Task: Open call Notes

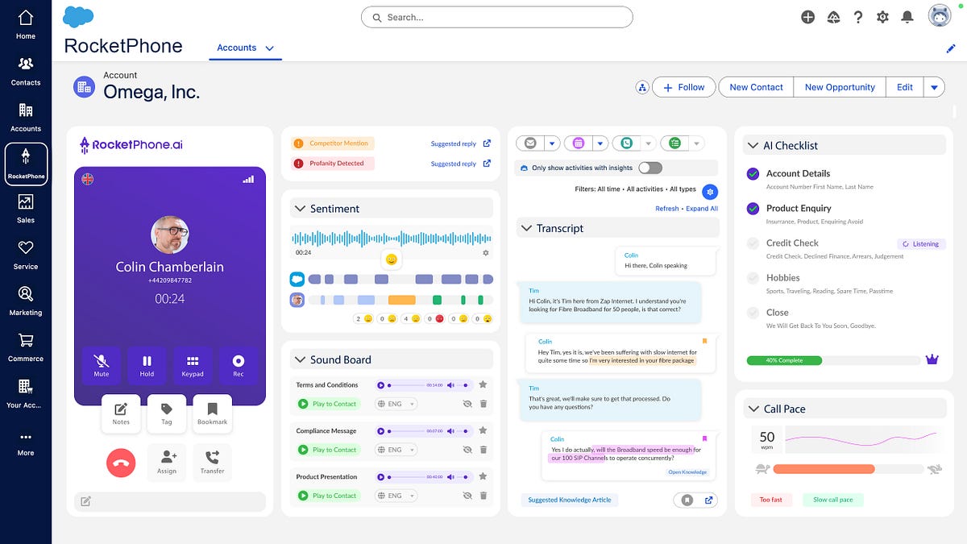Action: pos(121,413)
